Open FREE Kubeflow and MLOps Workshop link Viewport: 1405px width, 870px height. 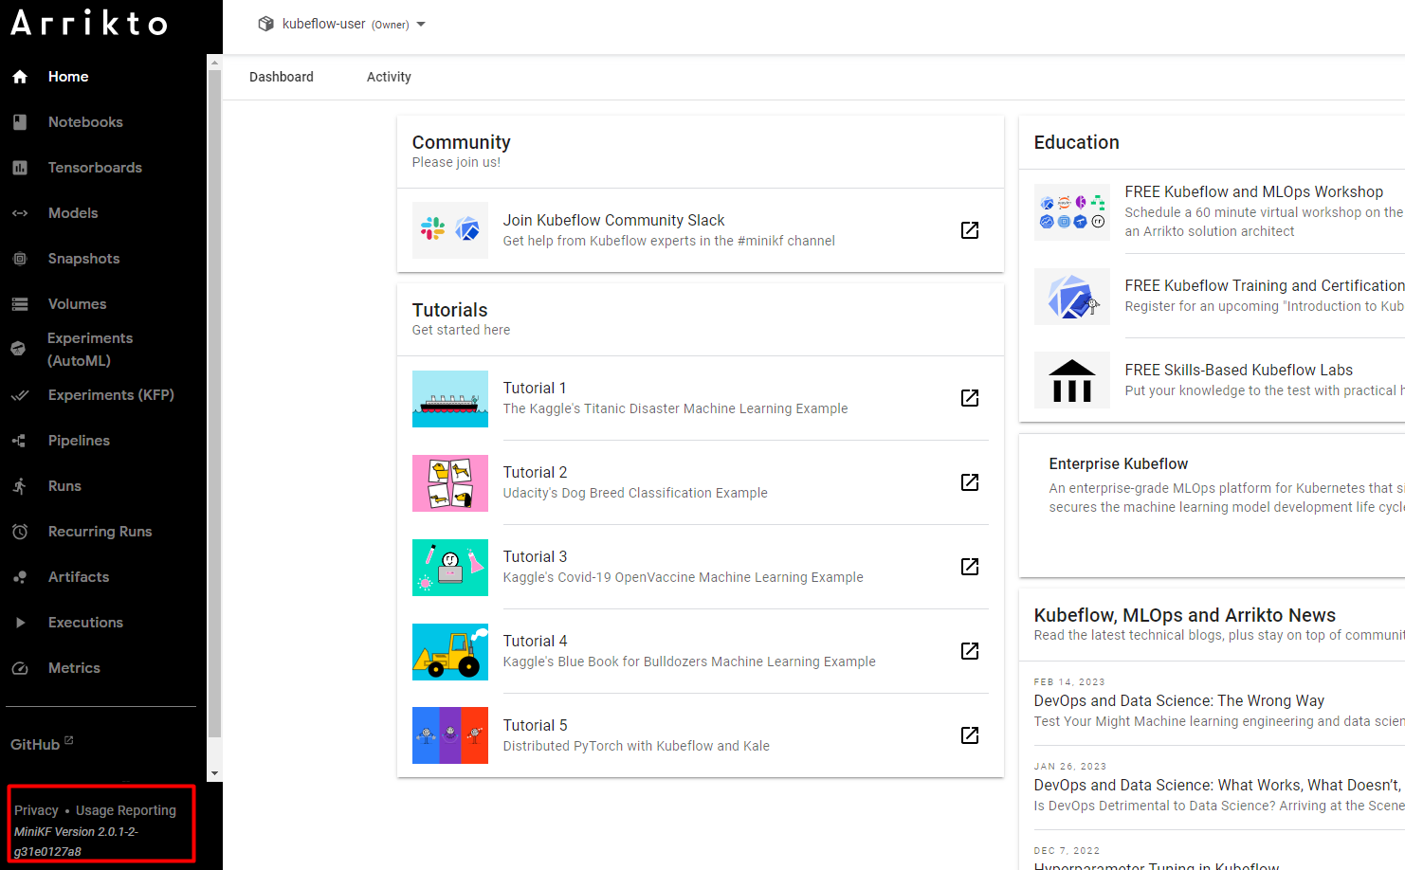coord(1253,191)
